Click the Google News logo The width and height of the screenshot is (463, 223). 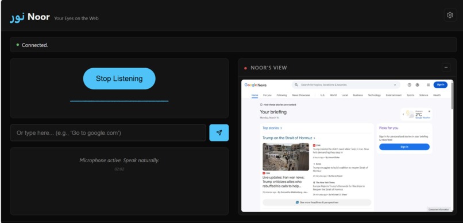(x=256, y=85)
